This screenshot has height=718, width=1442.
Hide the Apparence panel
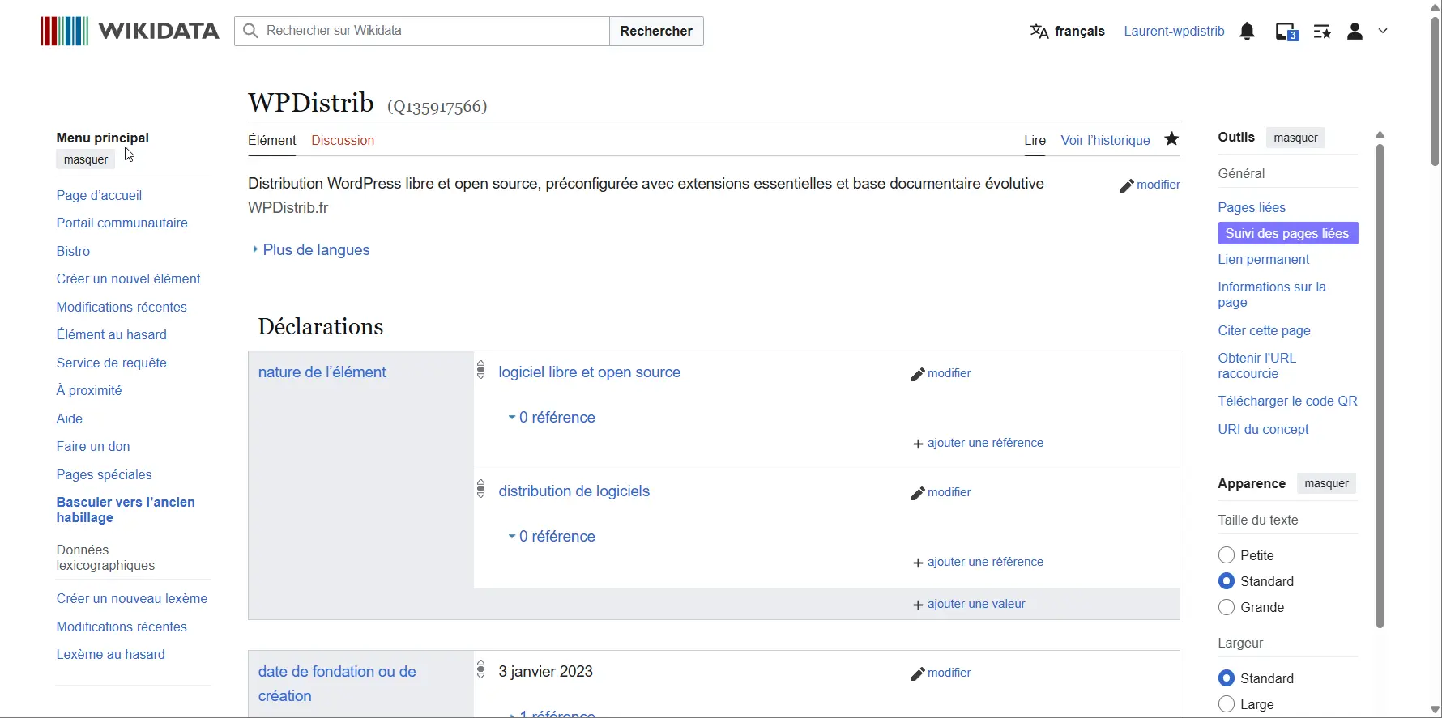coord(1326,483)
